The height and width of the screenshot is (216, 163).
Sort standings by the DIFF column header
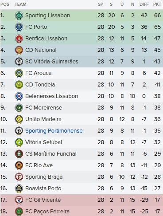144,4
